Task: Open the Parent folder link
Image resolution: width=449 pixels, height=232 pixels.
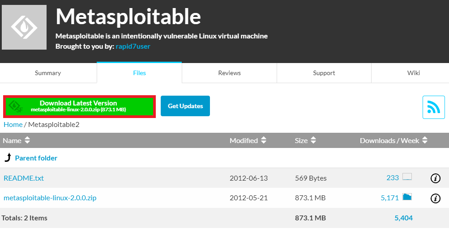Action: (36, 158)
